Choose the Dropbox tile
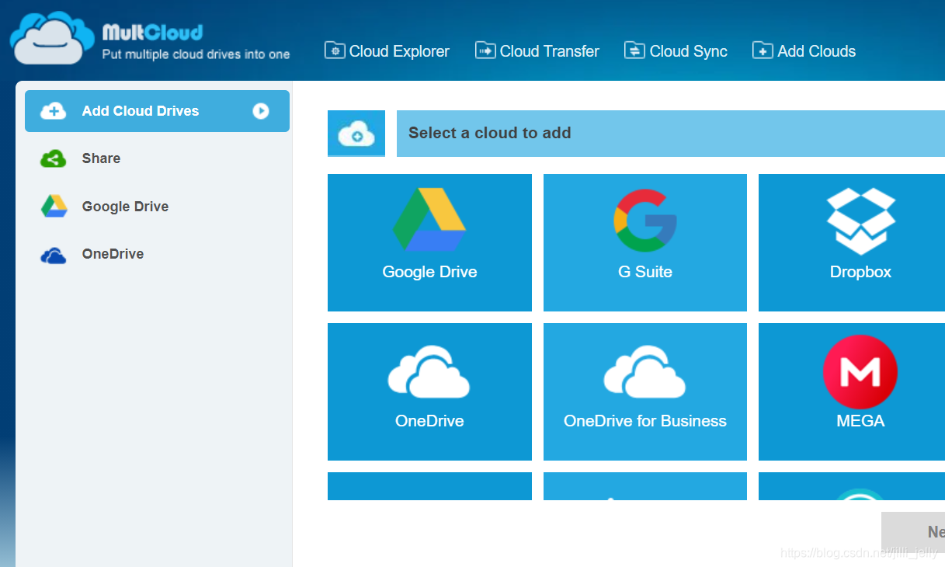Viewport: 945px width, 567px height. pyautogui.click(x=852, y=242)
